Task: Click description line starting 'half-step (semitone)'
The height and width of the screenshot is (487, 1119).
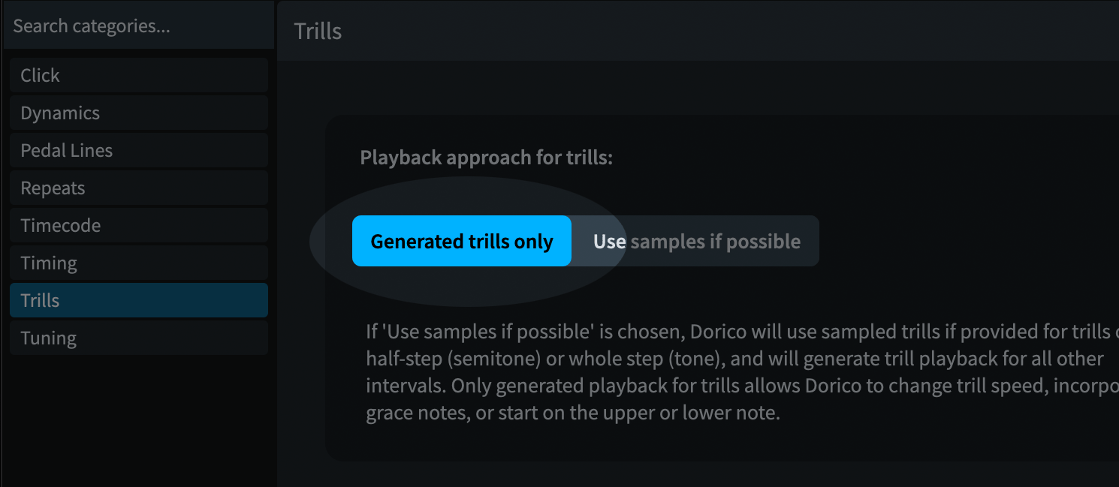Action: click(x=734, y=359)
